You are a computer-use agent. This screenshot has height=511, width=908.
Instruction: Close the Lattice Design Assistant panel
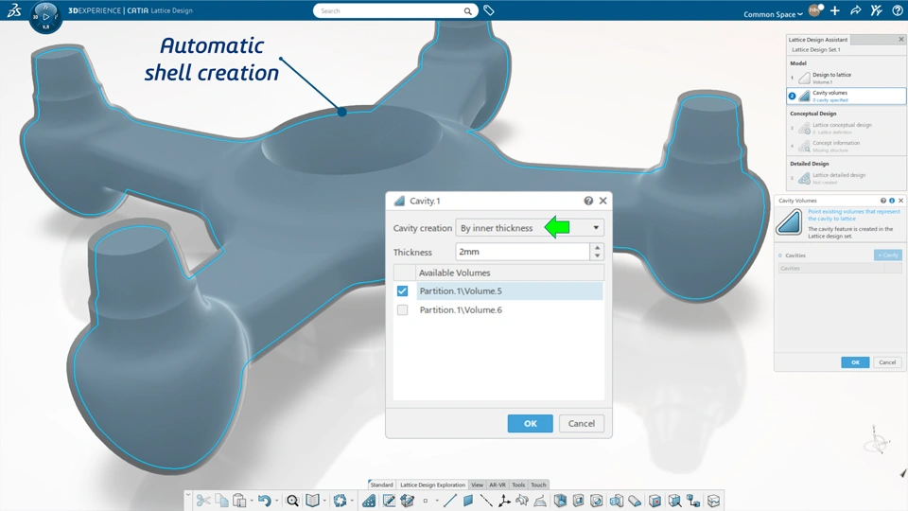click(x=901, y=40)
